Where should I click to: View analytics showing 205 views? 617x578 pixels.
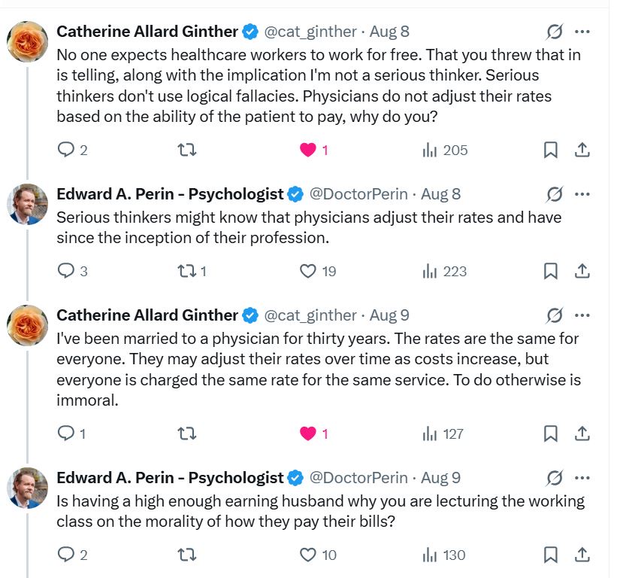point(445,150)
